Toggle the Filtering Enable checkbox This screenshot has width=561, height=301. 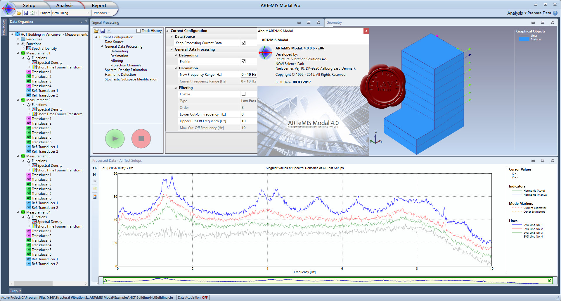click(243, 94)
